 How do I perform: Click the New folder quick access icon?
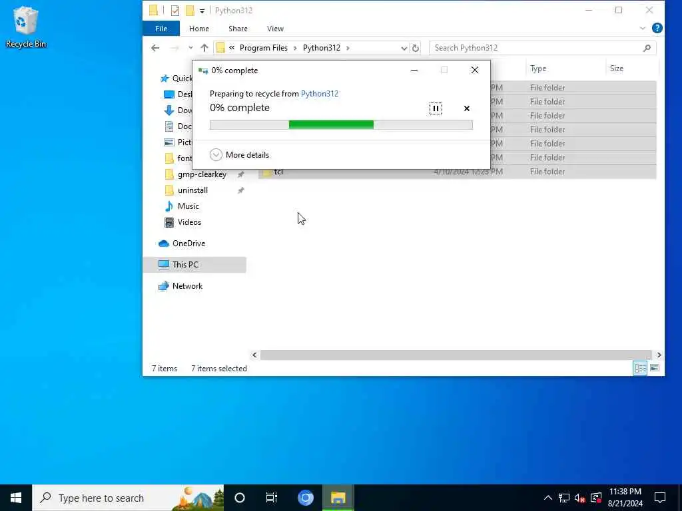click(190, 11)
